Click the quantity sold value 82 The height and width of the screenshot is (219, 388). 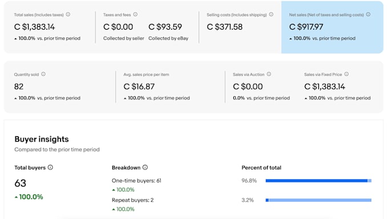point(19,87)
